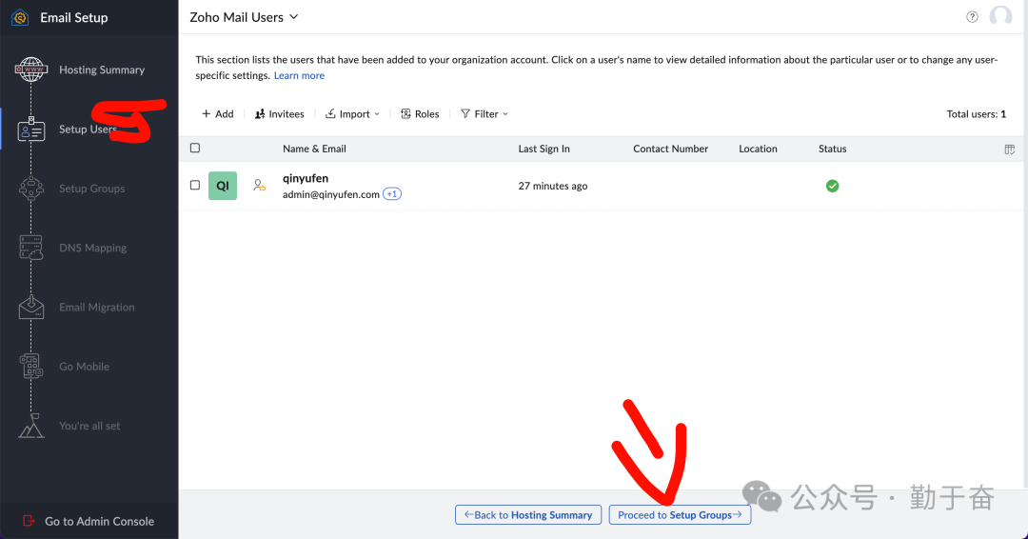Viewport: 1028px width, 539px height.
Task: Click the Go Mobile device icon
Action: click(x=31, y=367)
